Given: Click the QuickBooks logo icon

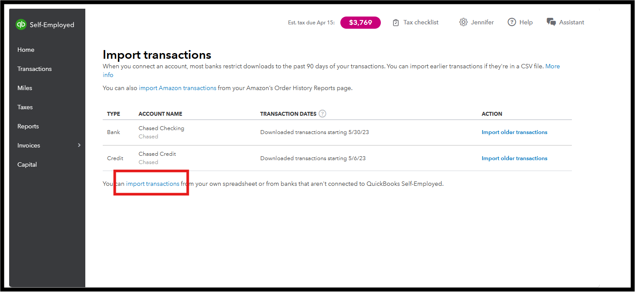Looking at the screenshot, I should tap(21, 25).
